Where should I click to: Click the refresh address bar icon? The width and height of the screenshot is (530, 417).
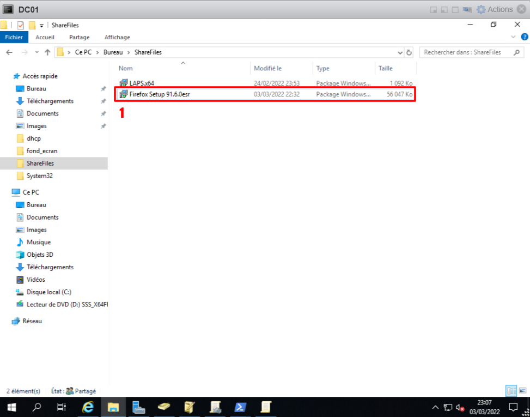pos(409,52)
